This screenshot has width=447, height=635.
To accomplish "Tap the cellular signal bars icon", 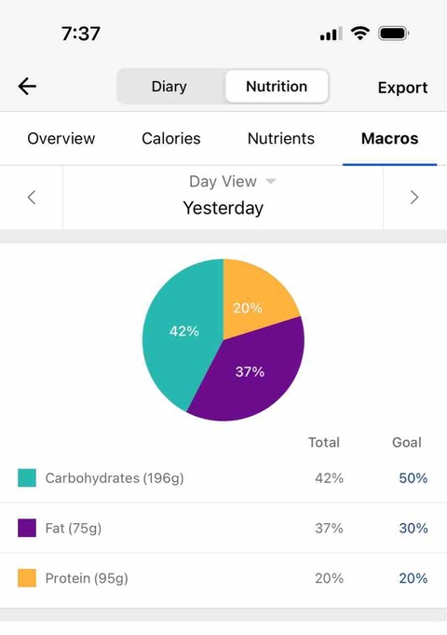I will coord(331,34).
